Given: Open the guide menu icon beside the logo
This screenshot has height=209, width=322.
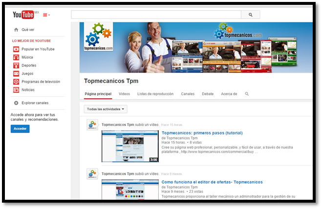Looking at the screenshot, I should [x=46, y=15].
